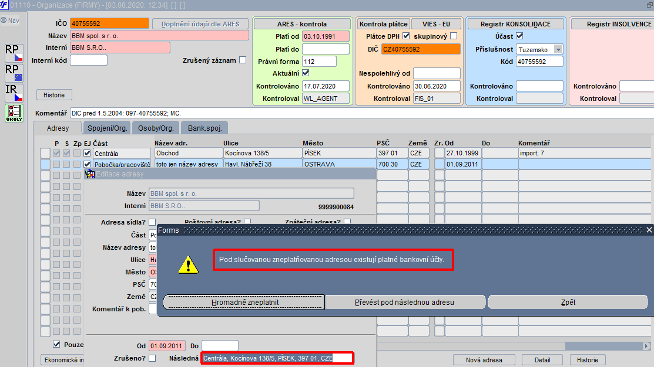Toggle the Účast checkbox
The height and width of the screenshot is (367, 654).
(x=519, y=36)
